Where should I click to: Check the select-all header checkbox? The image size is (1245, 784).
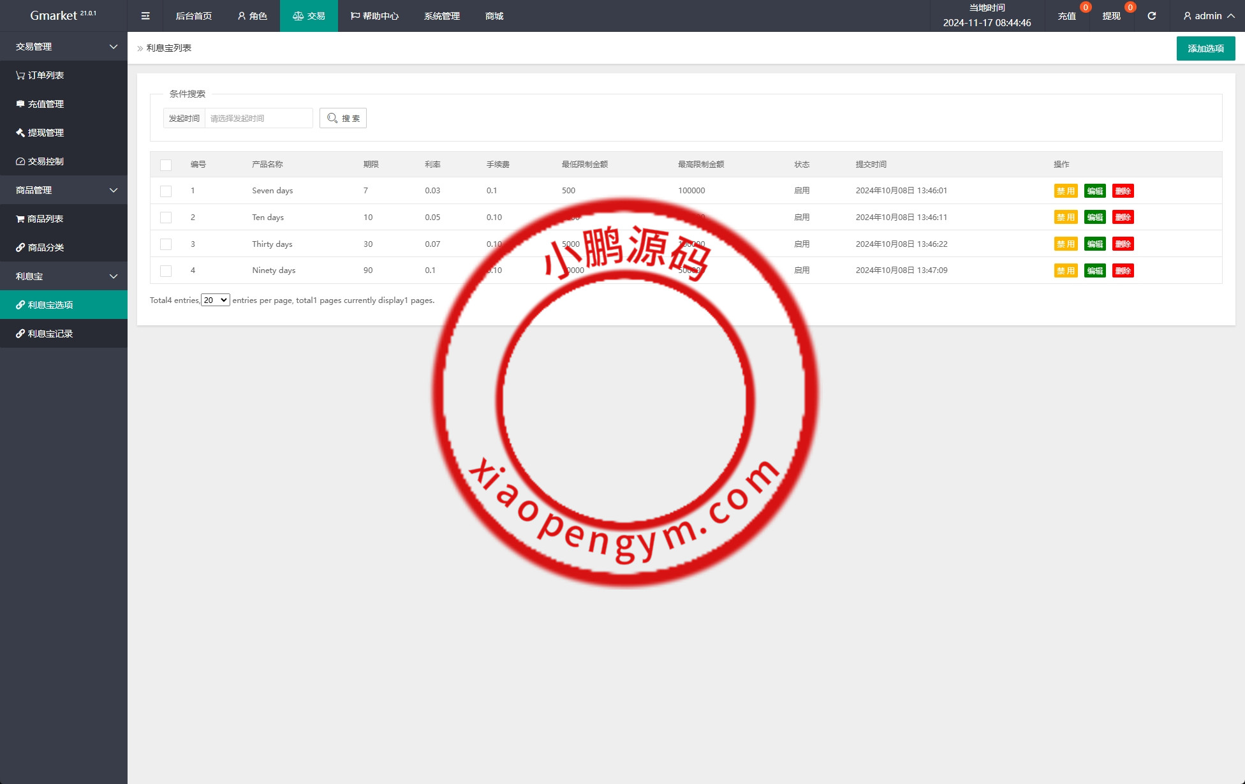tap(166, 165)
